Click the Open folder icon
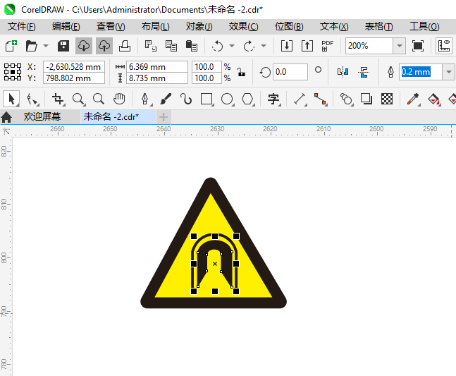The width and height of the screenshot is (456, 376). 32,46
